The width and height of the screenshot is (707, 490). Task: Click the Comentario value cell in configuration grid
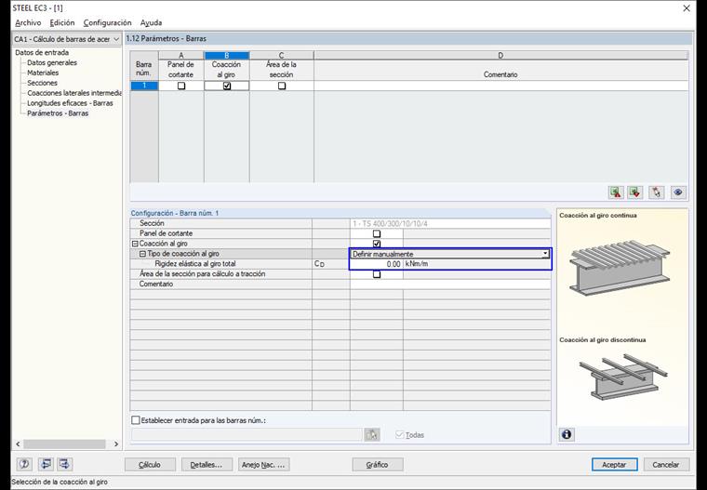[450, 284]
